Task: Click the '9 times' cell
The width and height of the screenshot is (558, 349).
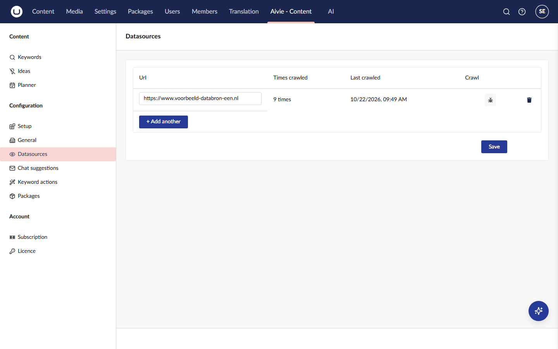Action: coord(282,99)
